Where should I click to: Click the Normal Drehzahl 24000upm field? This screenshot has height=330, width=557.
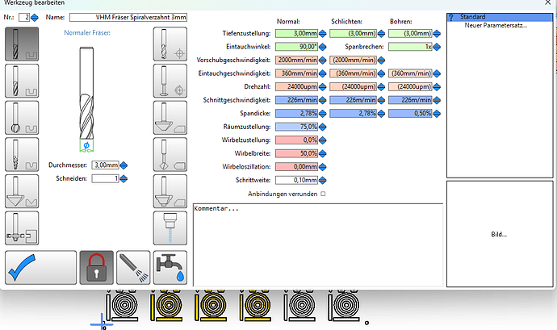click(x=296, y=86)
